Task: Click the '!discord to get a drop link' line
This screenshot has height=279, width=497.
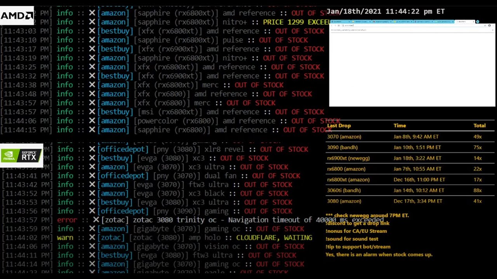Action: click(x=358, y=223)
